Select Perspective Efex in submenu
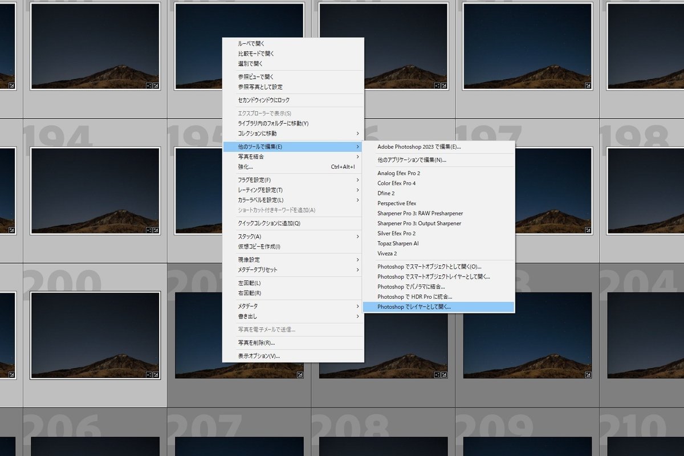 pos(438,203)
